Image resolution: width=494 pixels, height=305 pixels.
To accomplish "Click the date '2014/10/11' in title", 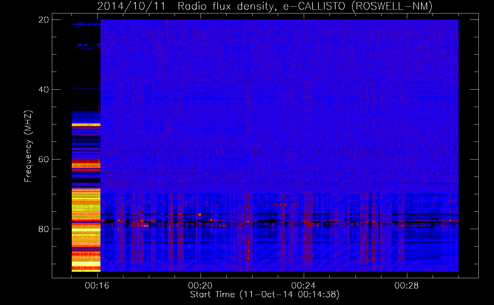I will 131,6.
